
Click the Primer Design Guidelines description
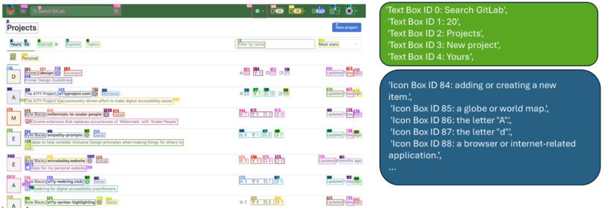[48, 81]
